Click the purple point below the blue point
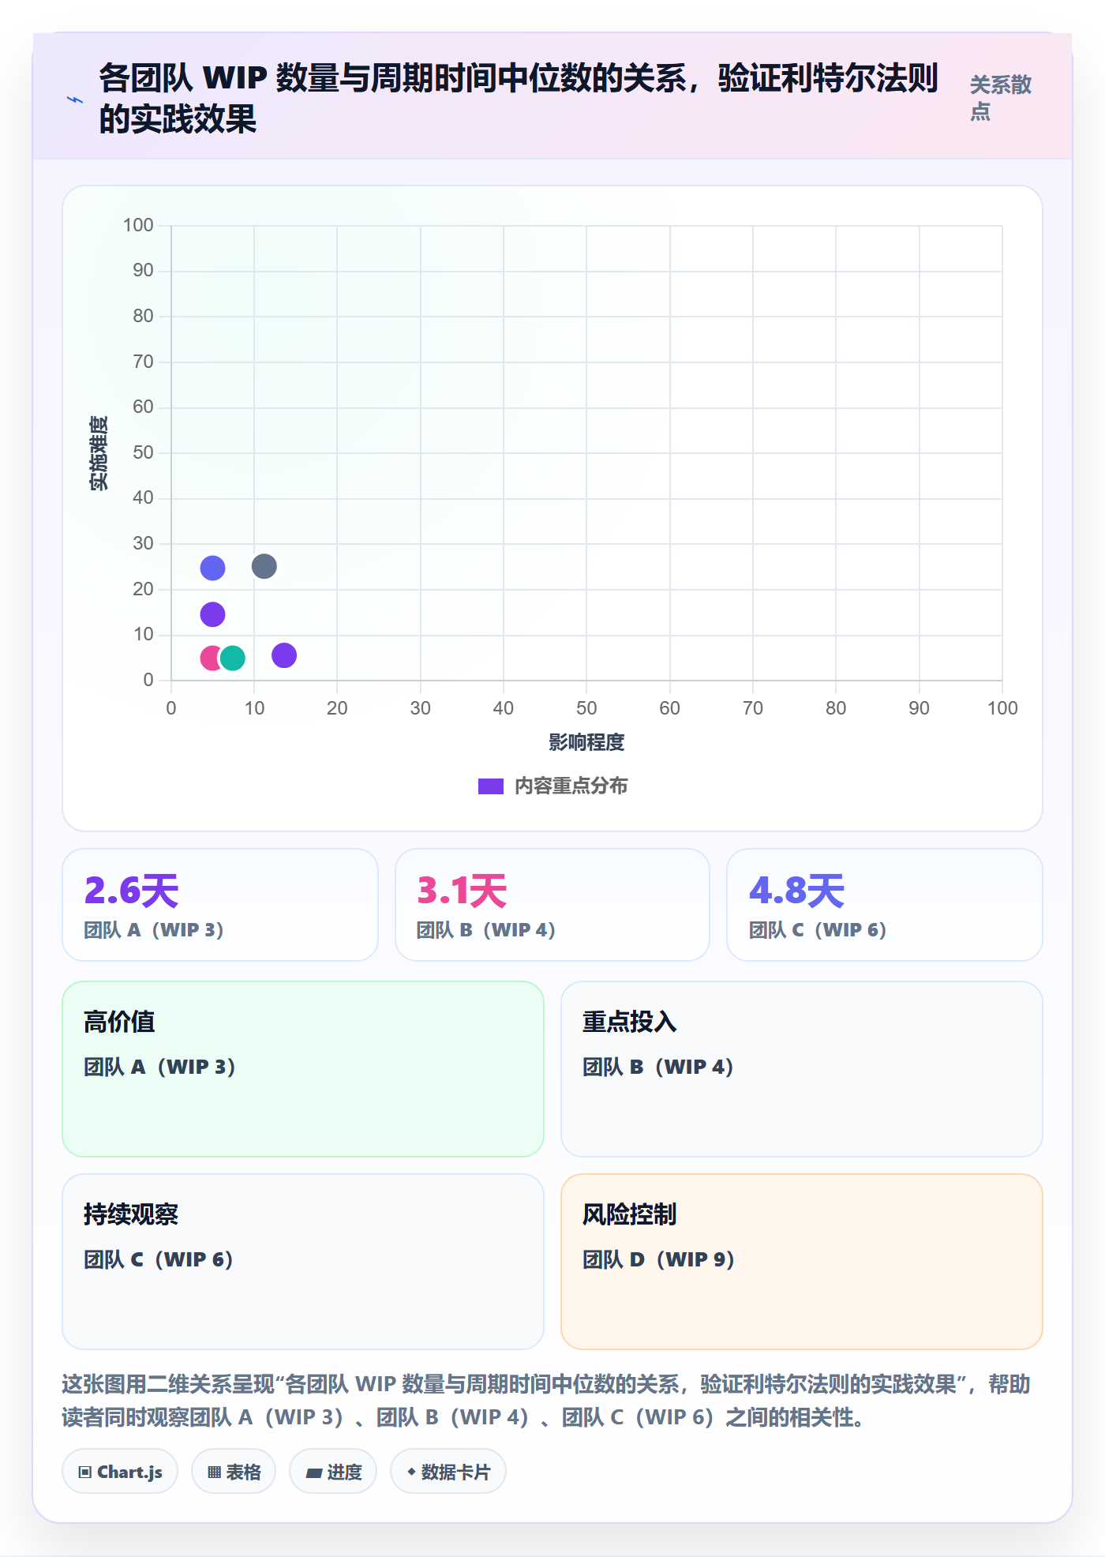 point(212,614)
